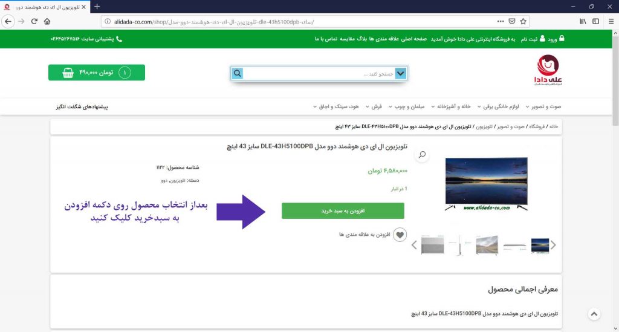Click the main TV product image

[487, 184]
